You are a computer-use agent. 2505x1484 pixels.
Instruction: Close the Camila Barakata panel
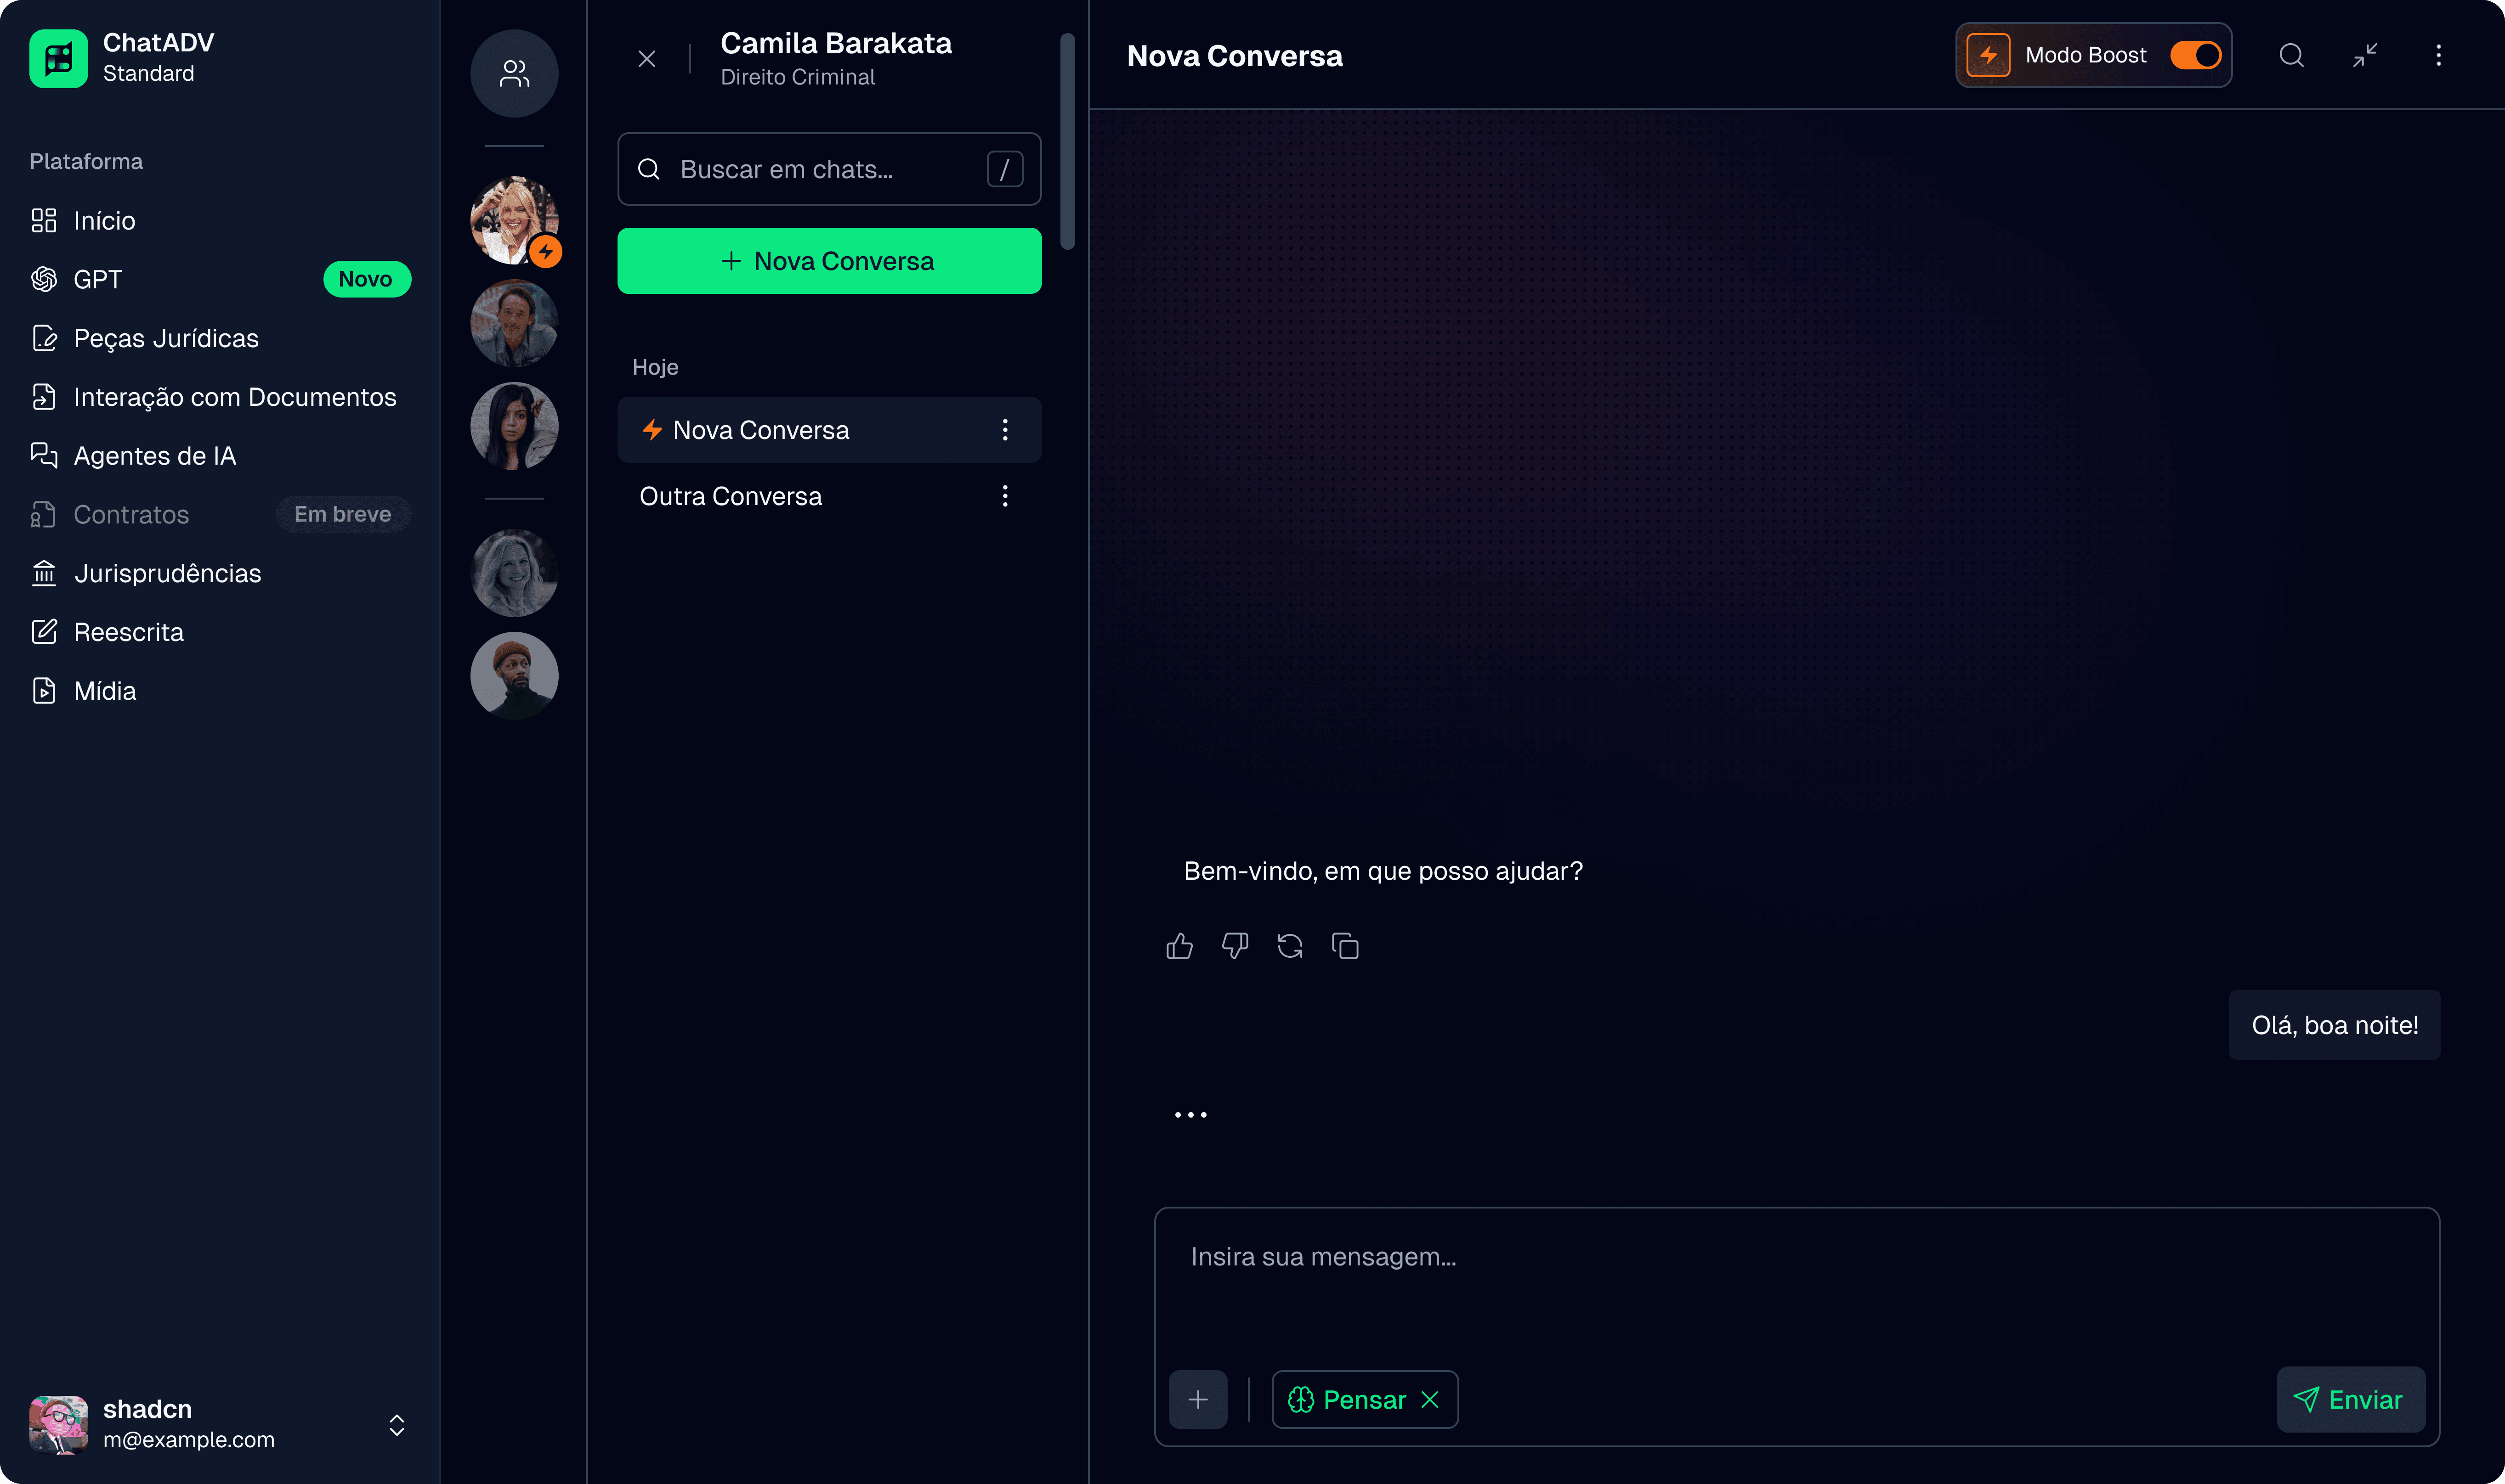tap(647, 59)
